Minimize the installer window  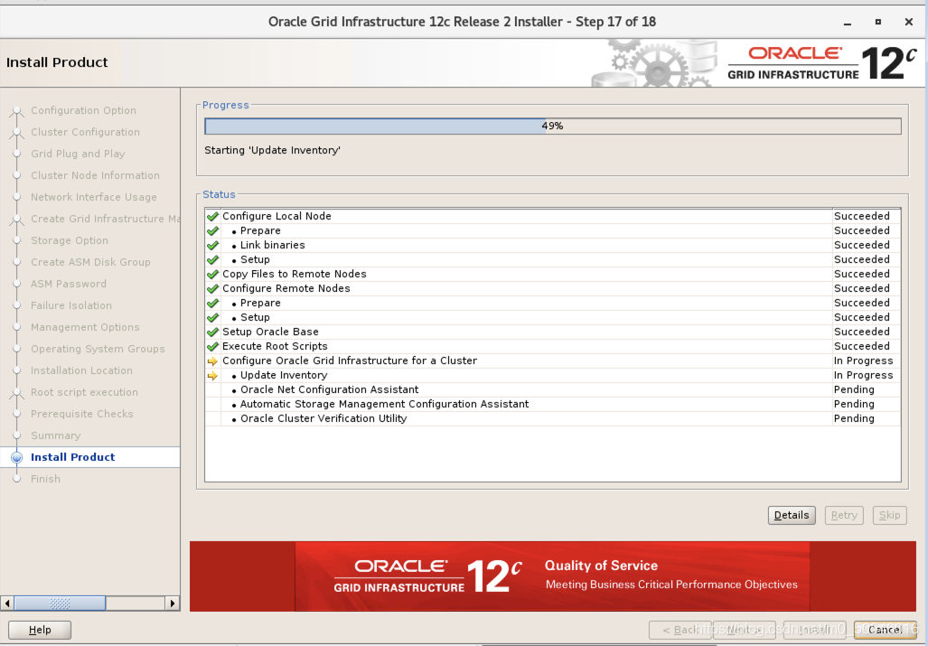click(x=848, y=23)
